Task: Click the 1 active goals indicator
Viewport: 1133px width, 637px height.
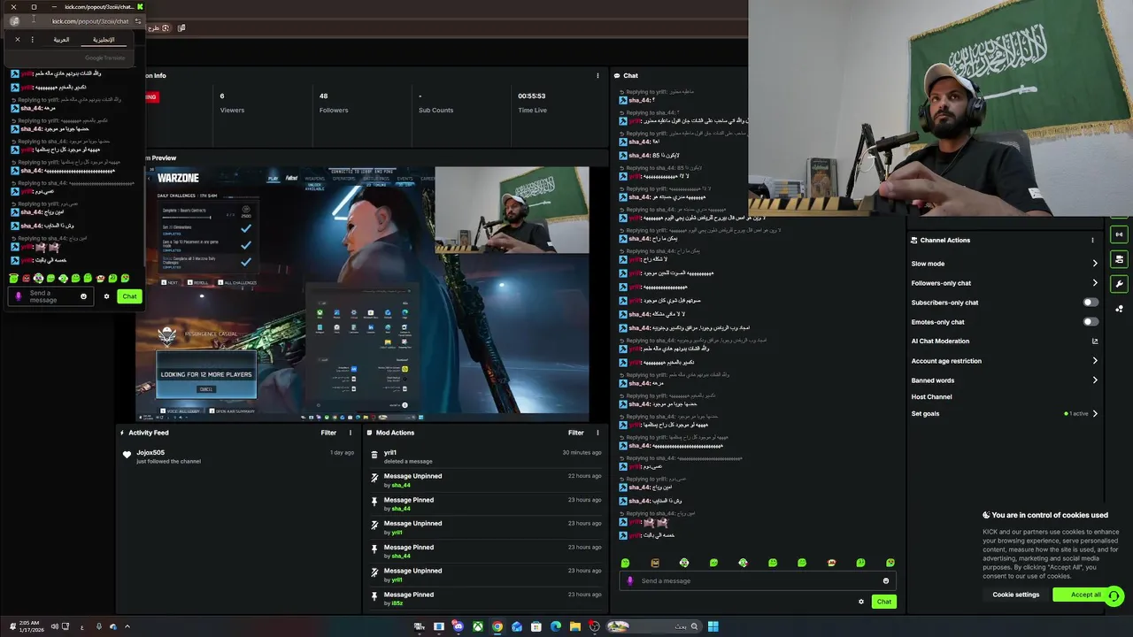Action: click(1076, 413)
